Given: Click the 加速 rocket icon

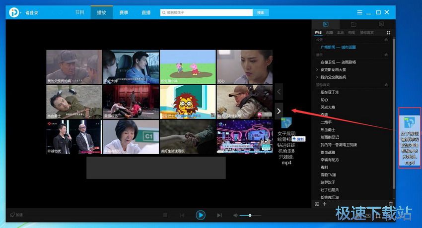Looking at the screenshot, I should click(12, 215).
